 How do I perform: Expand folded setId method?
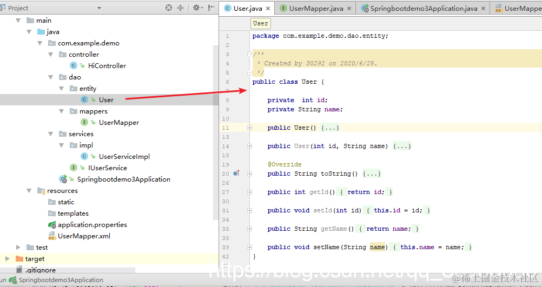click(x=249, y=210)
